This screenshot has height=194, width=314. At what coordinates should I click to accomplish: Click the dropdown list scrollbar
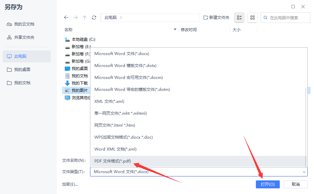[x=306, y=127]
